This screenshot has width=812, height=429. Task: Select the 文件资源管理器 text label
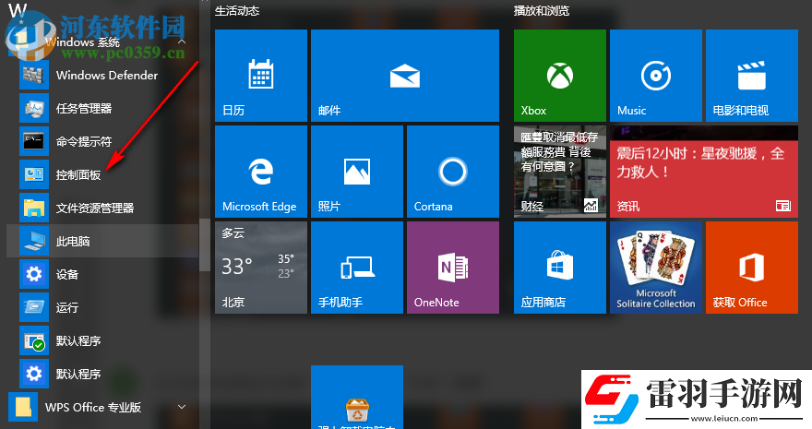click(x=95, y=208)
